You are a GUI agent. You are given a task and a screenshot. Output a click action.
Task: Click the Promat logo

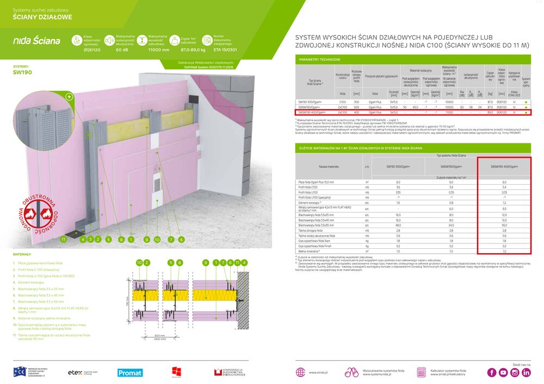pyautogui.click(x=130, y=373)
